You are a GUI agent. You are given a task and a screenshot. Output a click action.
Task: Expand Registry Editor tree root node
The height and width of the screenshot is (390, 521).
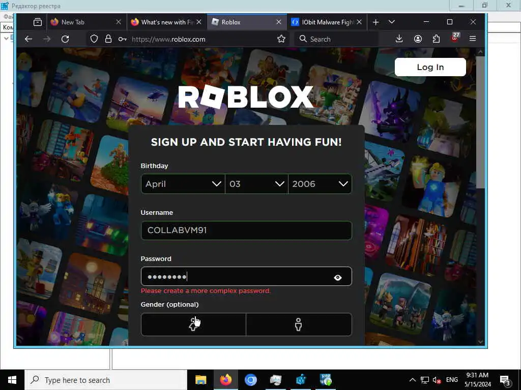coord(6,38)
